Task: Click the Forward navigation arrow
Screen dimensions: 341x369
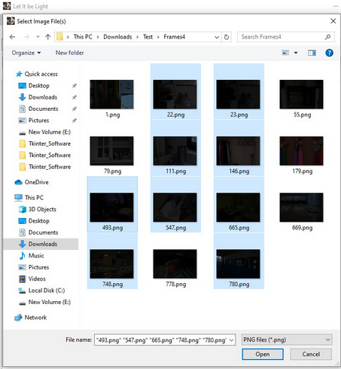Action: pos(26,37)
